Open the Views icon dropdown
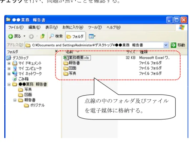The width and height of the screenshot is (191, 143). [x=92, y=36]
